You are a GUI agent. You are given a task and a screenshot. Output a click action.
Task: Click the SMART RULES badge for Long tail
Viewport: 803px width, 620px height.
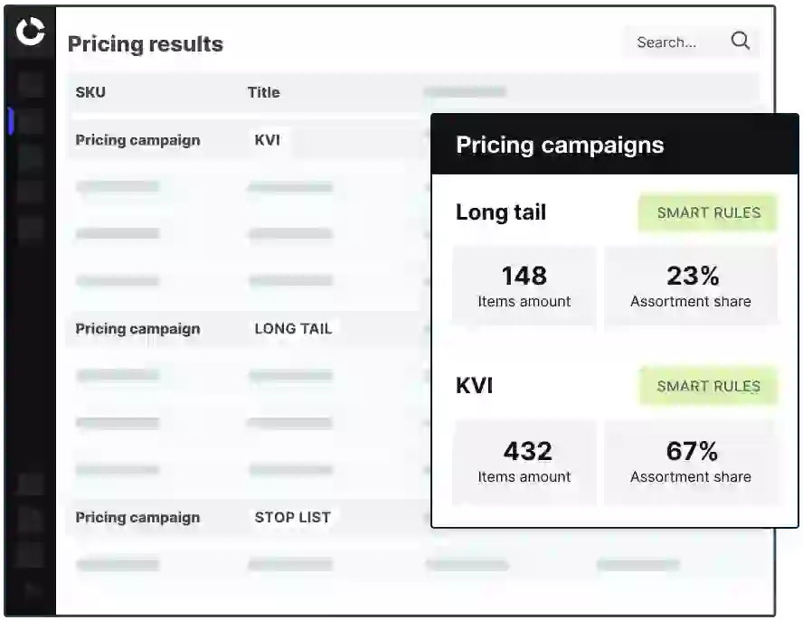pos(708,212)
